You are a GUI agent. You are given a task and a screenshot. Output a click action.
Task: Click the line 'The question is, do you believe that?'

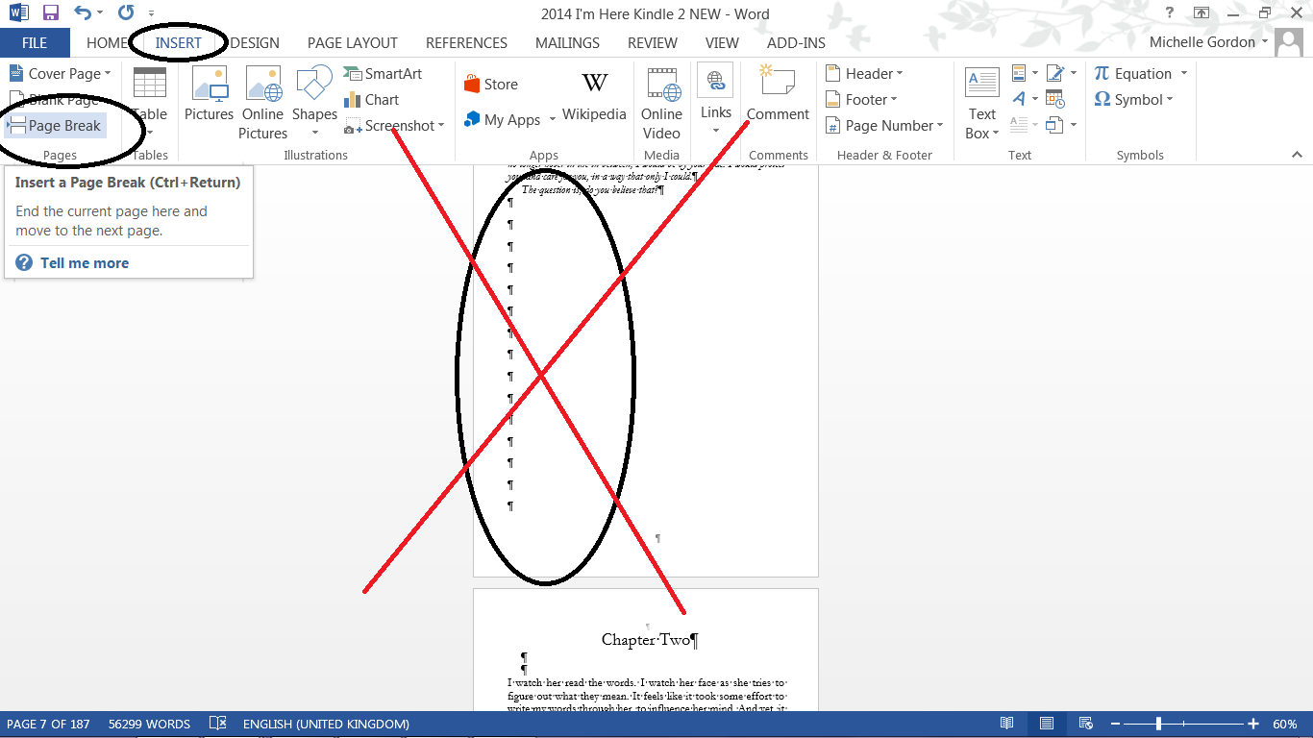coord(590,190)
